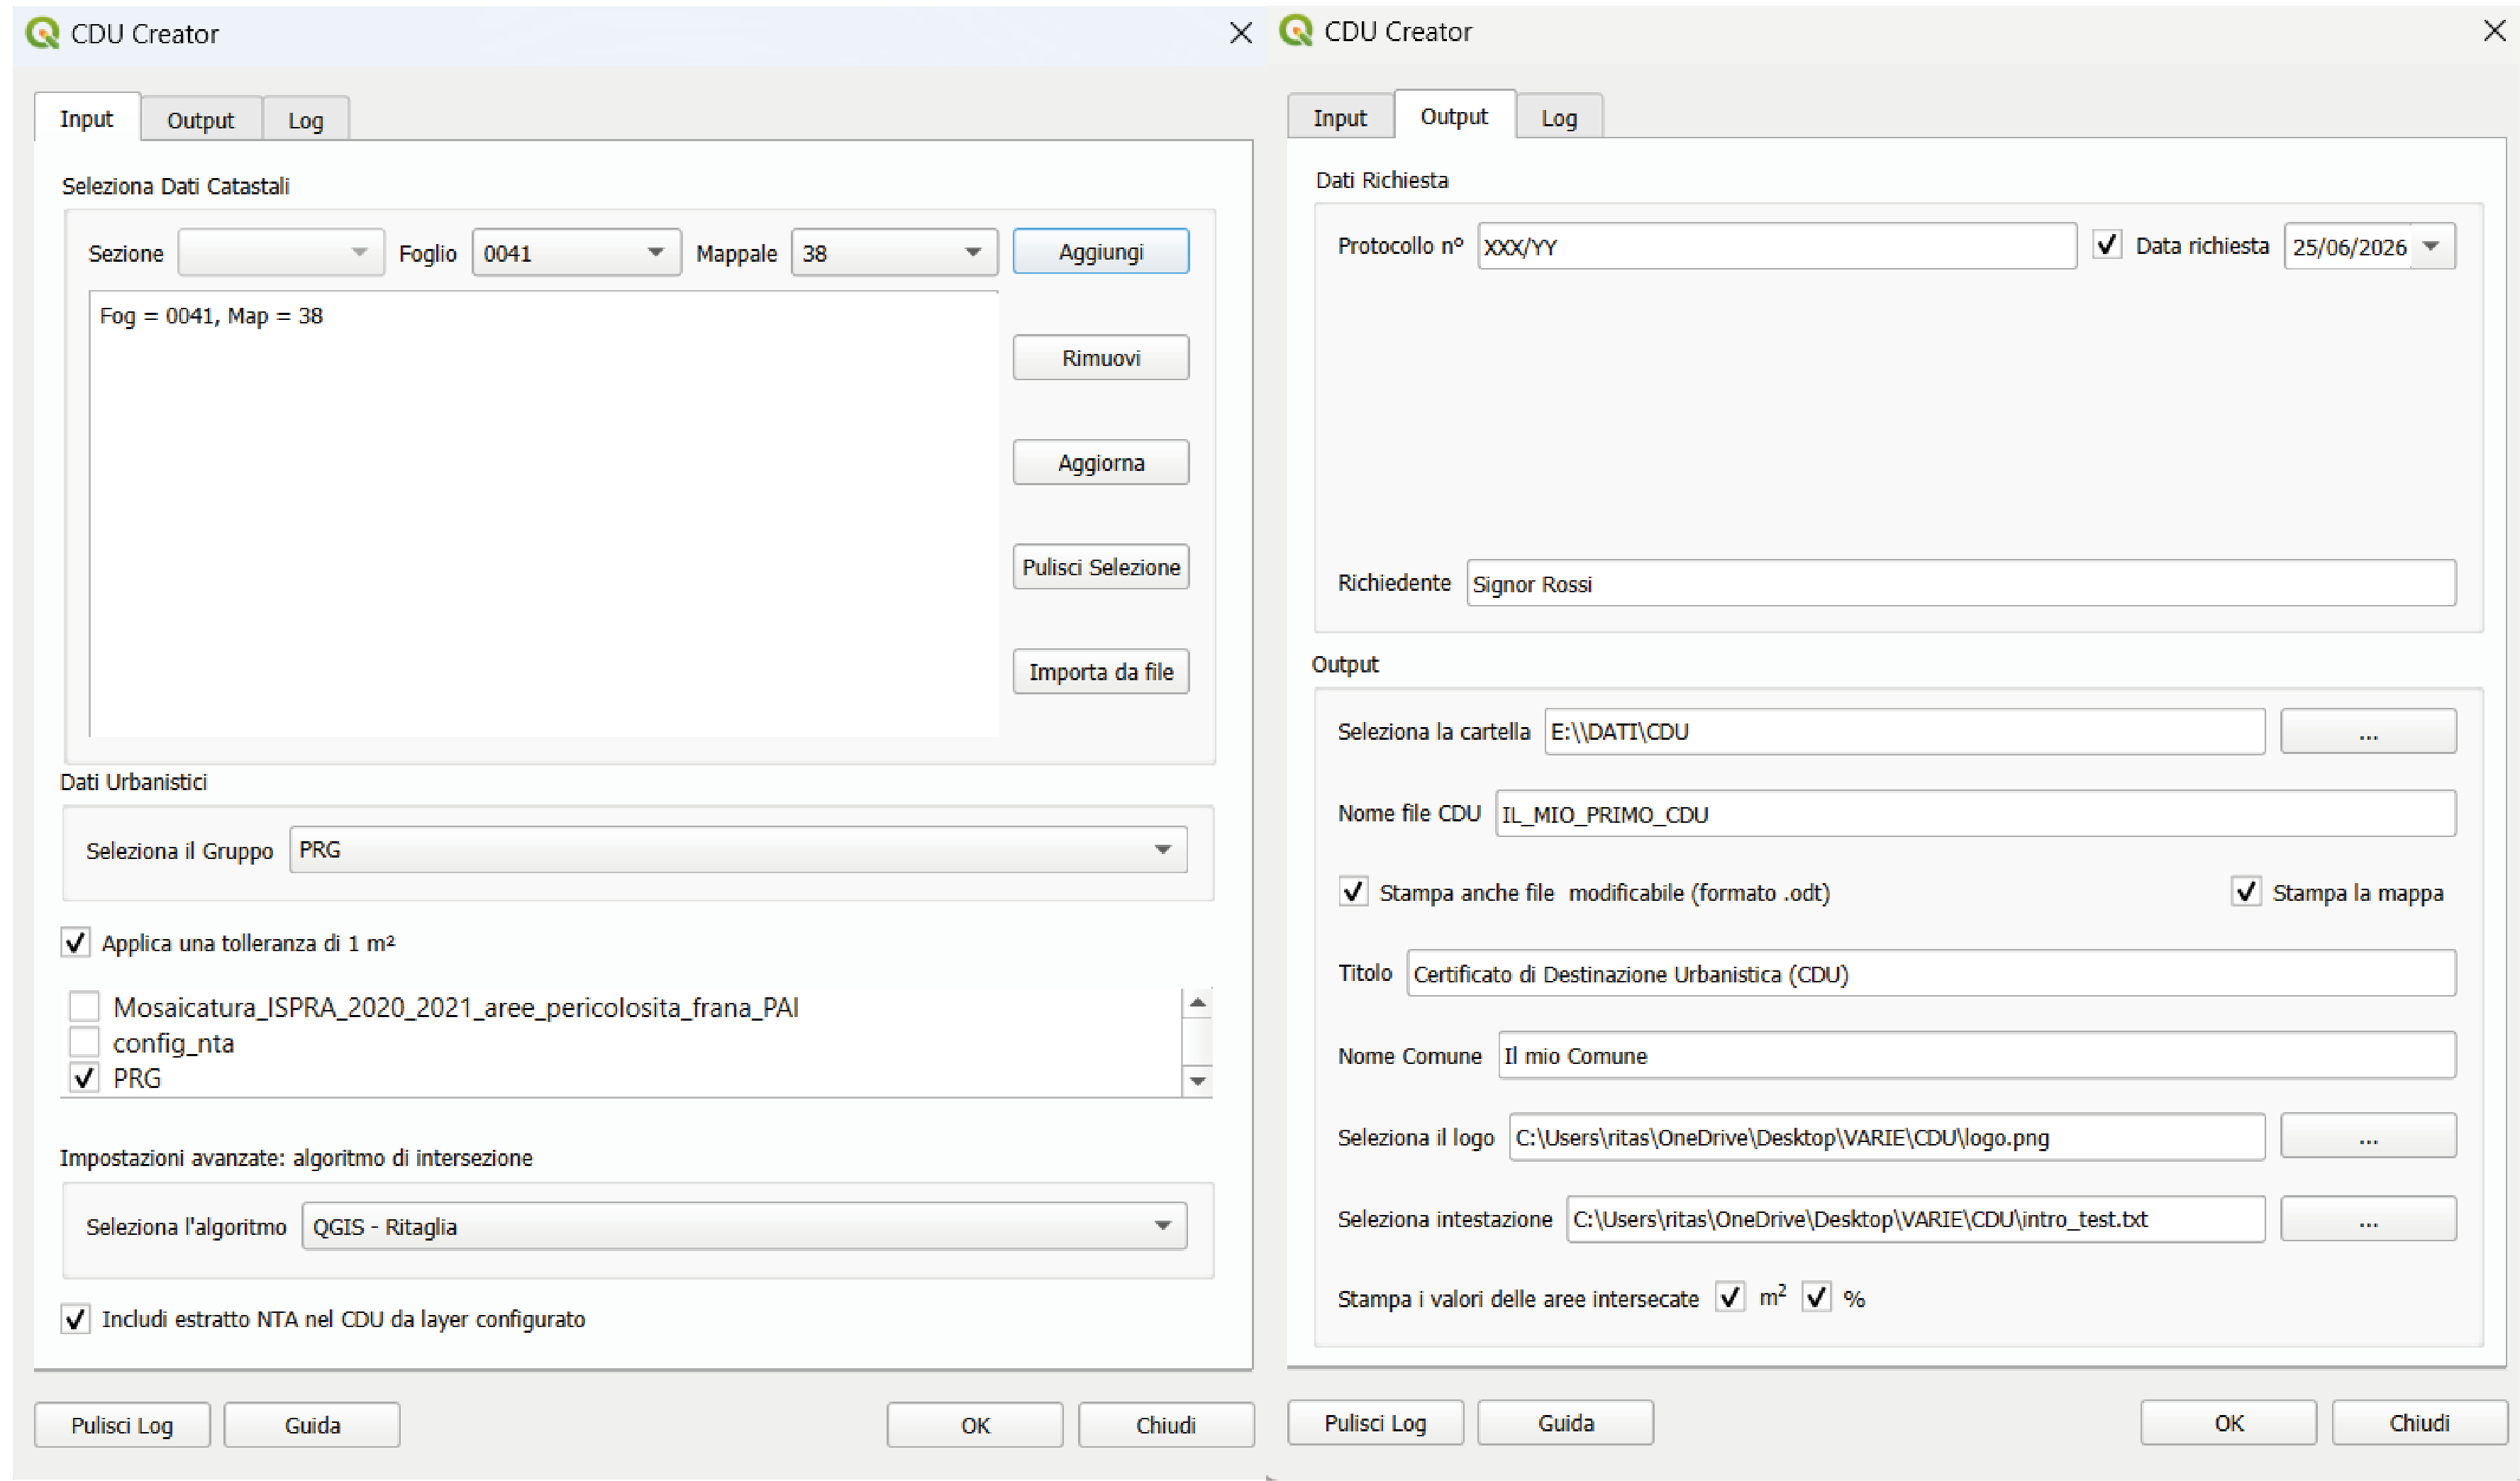Uncheck the PRG layer checkbox

(84, 1078)
